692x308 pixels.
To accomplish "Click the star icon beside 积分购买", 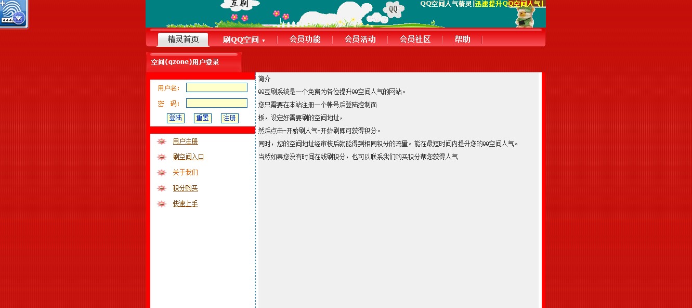I will (162, 188).
